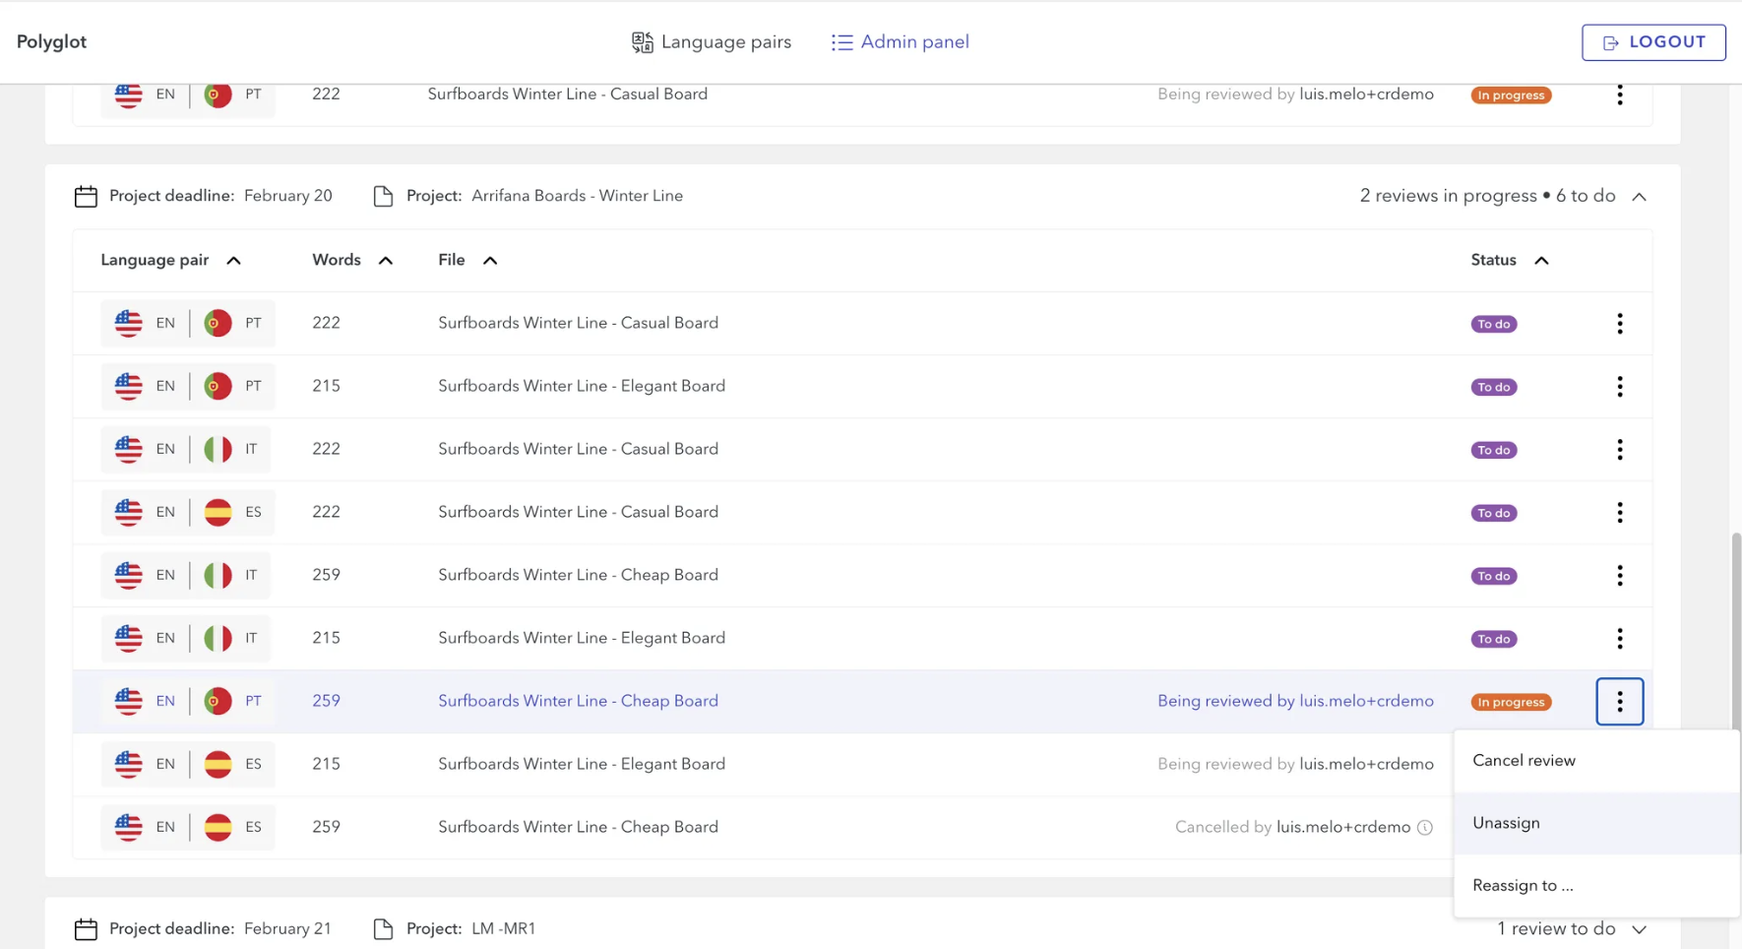Expand the LM -MR1 project section
The image size is (1742, 949).
point(1639,929)
